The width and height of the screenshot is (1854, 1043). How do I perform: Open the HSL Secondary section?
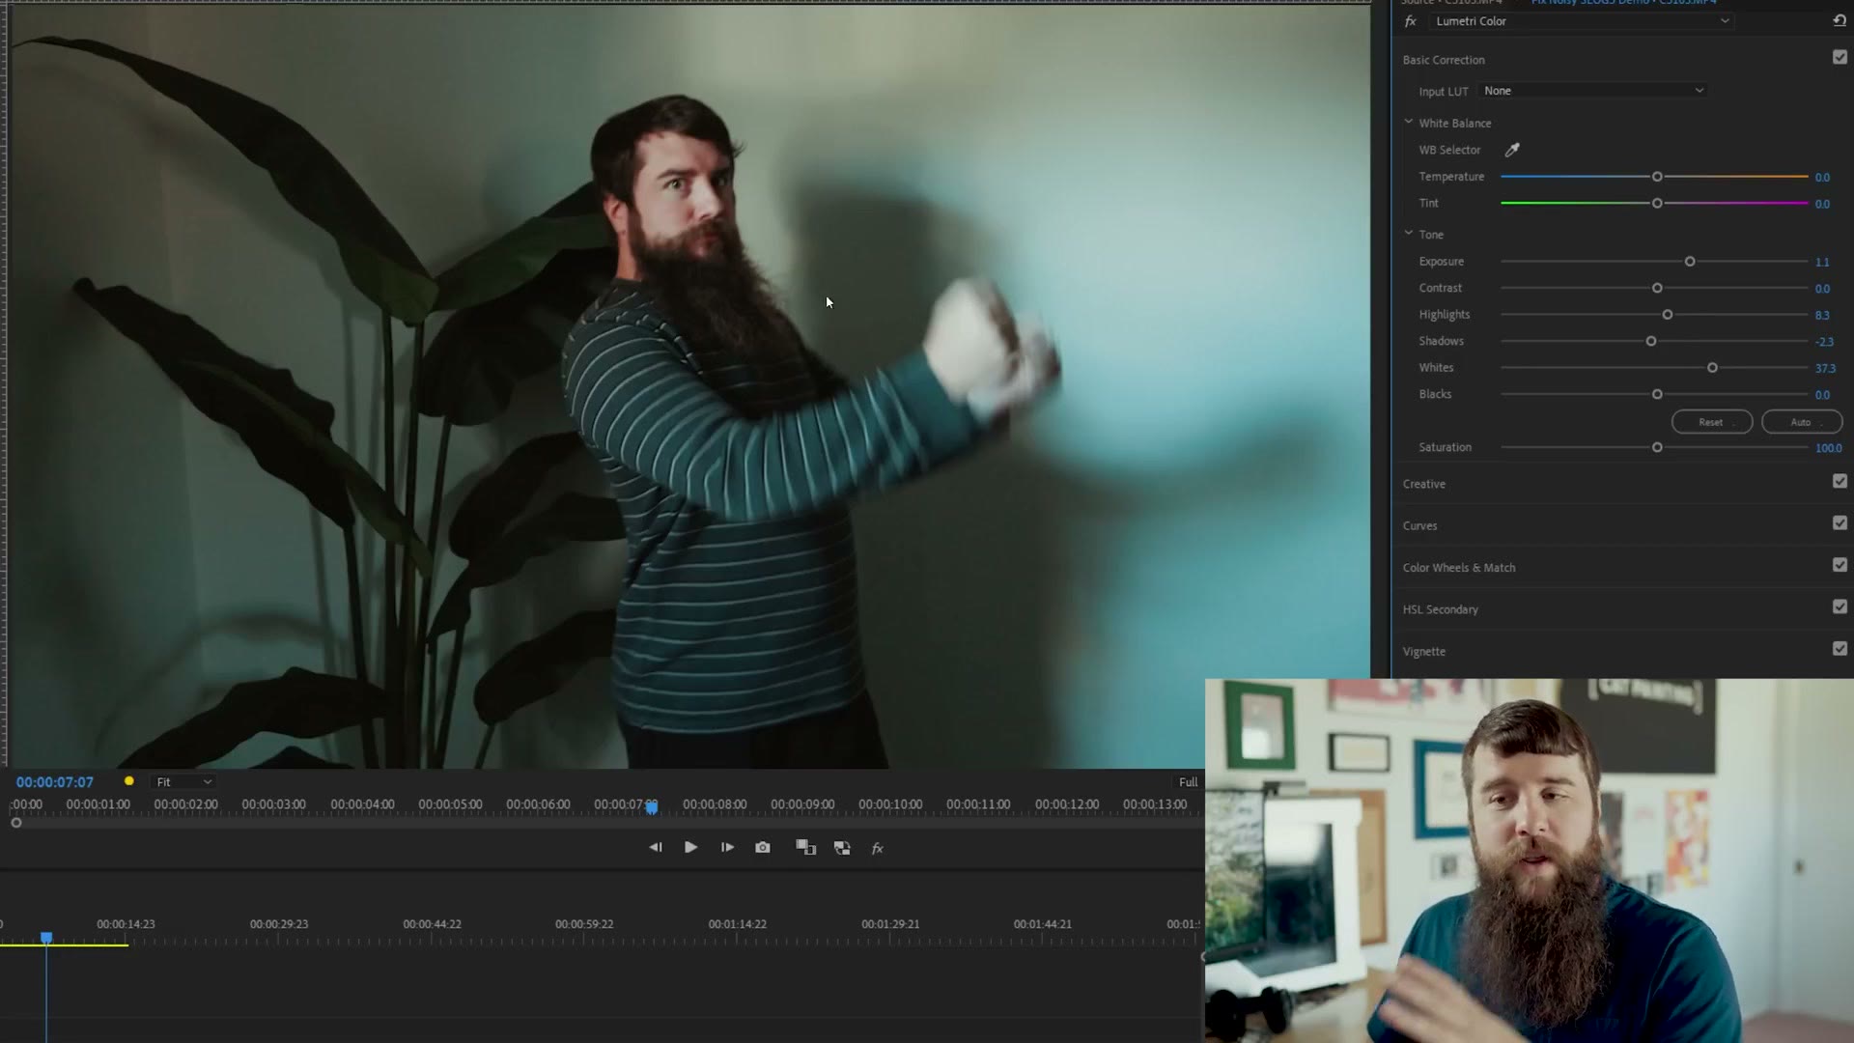tap(1440, 609)
